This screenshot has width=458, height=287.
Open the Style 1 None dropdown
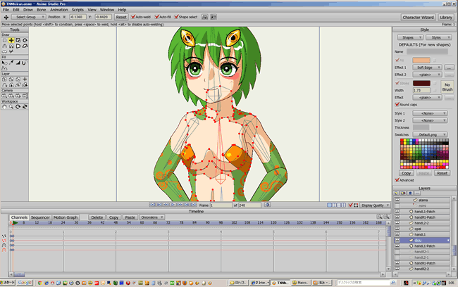[430, 113]
